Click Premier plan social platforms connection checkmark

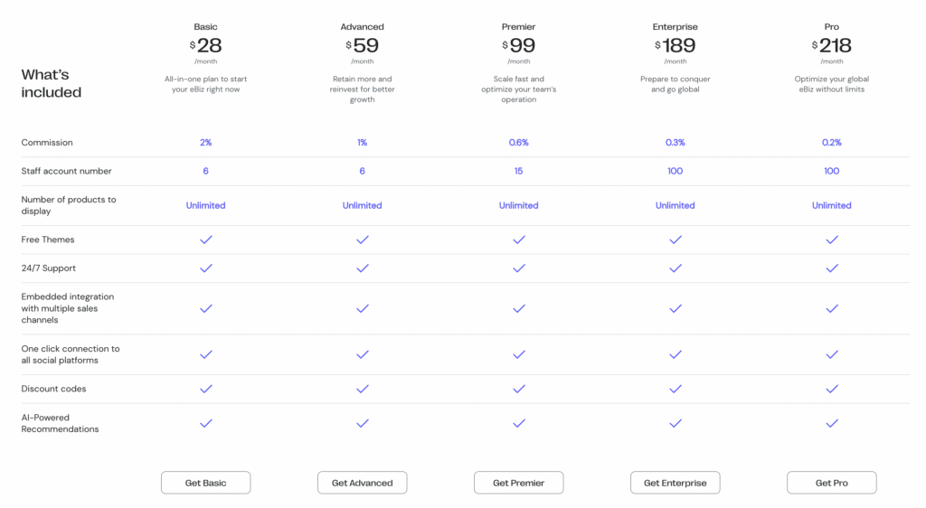point(518,354)
